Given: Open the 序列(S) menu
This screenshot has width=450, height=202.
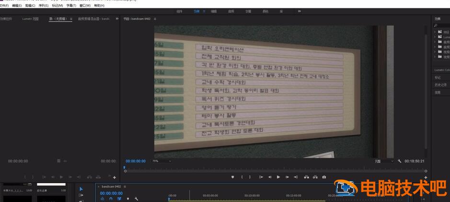Looking at the screenshot, I should click(43, 5).
